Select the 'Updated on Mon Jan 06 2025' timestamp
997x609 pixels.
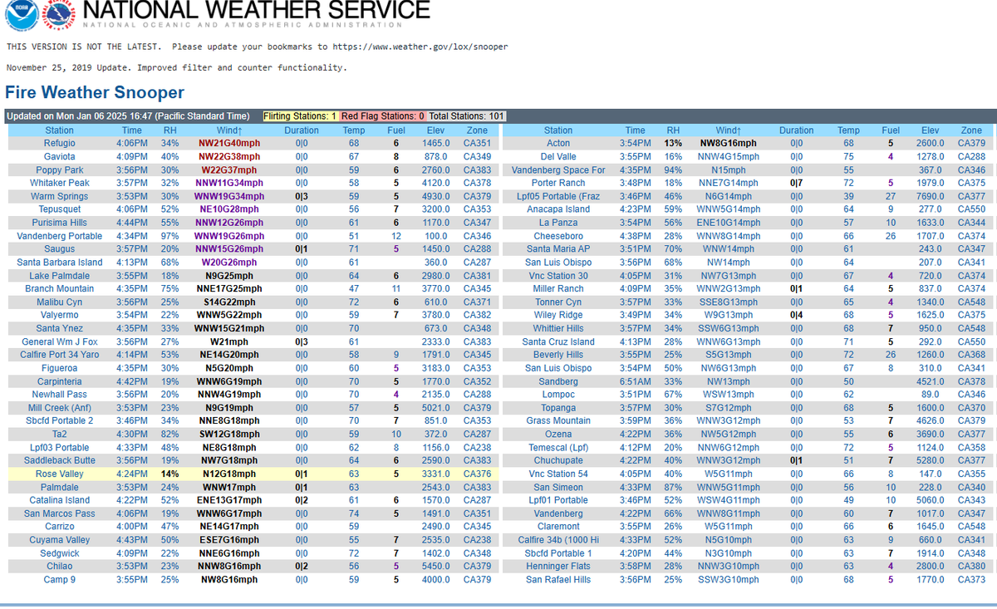(x=128, y=116)
